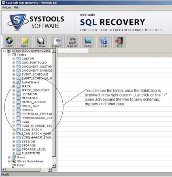This screenshot has width=172, height=177.
Task: Click the SysTools logo in the title bar
Action: (3, 2)
